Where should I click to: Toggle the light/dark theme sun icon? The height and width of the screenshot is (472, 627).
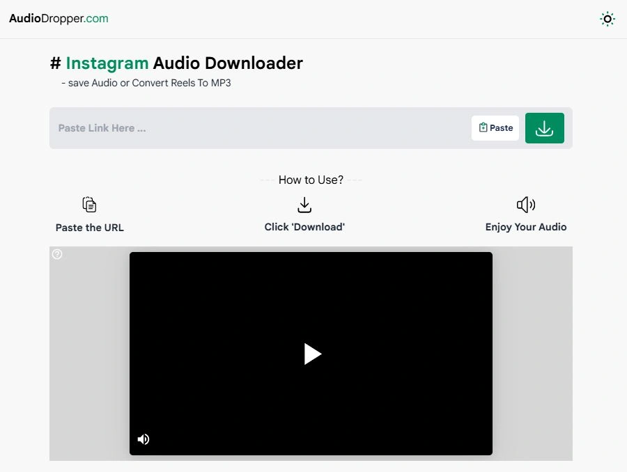point(607,19)
